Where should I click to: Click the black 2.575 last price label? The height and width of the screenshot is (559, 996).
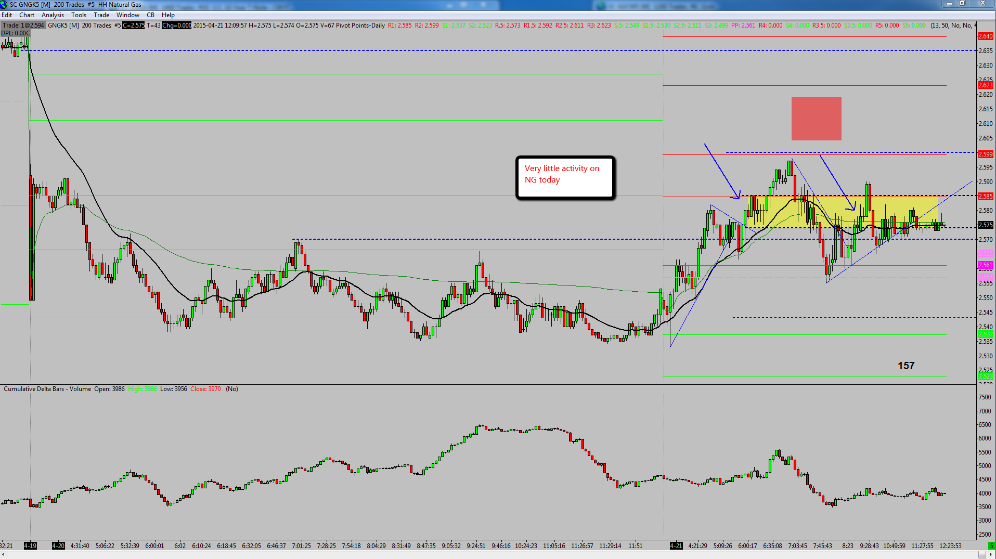986,225
